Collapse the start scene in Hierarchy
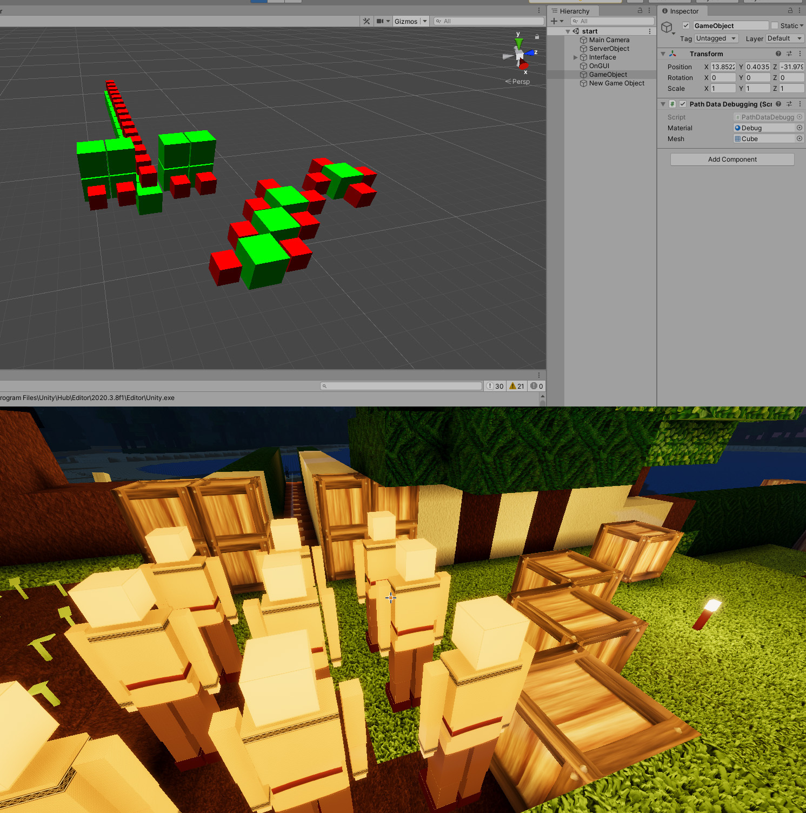 (568, 31)
